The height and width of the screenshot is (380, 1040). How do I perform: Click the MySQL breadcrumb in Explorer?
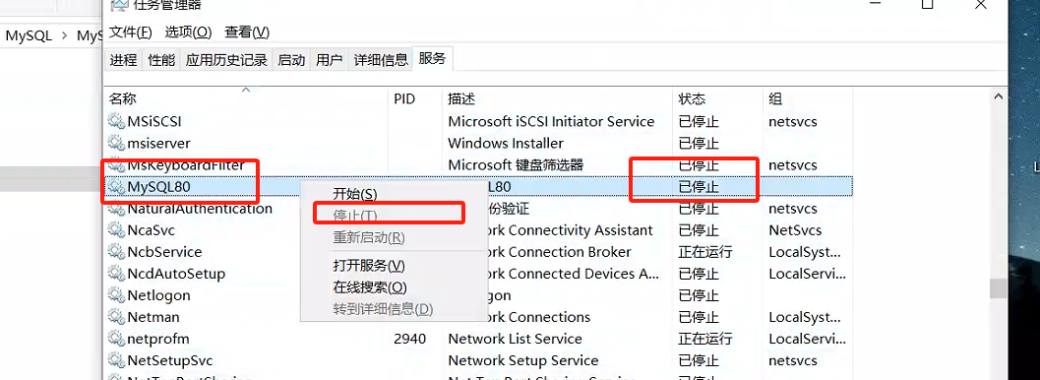[x=29, y=35]
